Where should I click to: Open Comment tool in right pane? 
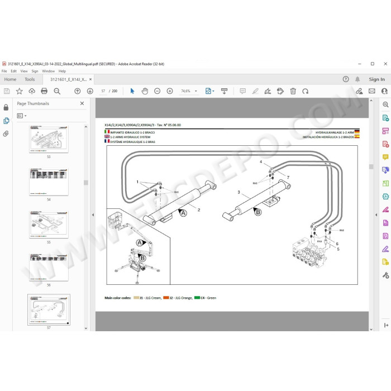click(385, 157)
